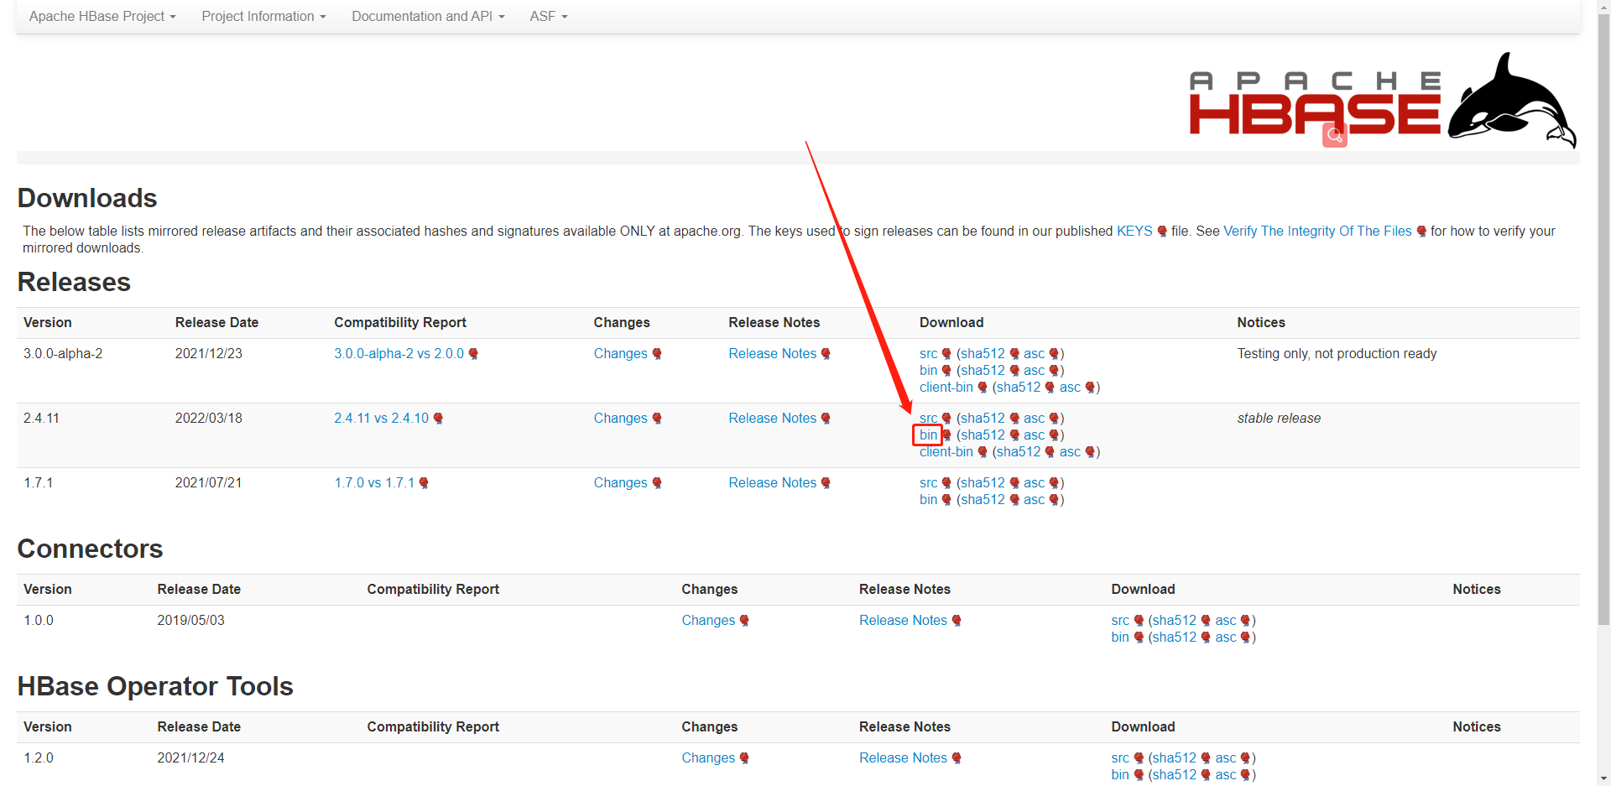
Task: Click external icon beside 2.4.11 client-bin
Action: 983,452
